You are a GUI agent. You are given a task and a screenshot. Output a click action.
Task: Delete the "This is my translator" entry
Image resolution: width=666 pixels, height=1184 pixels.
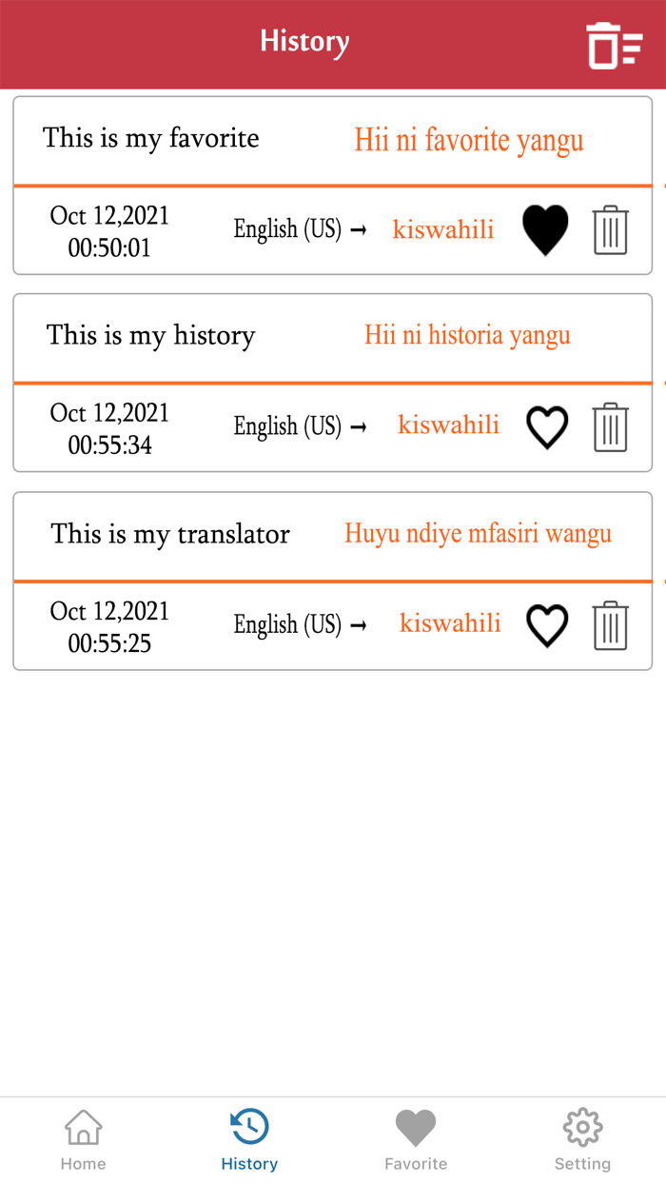[x=610, y=625]
